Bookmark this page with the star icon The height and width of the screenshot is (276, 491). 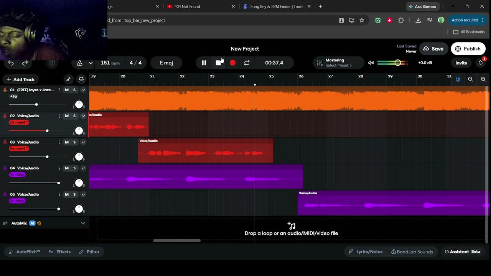coord(362,20)
